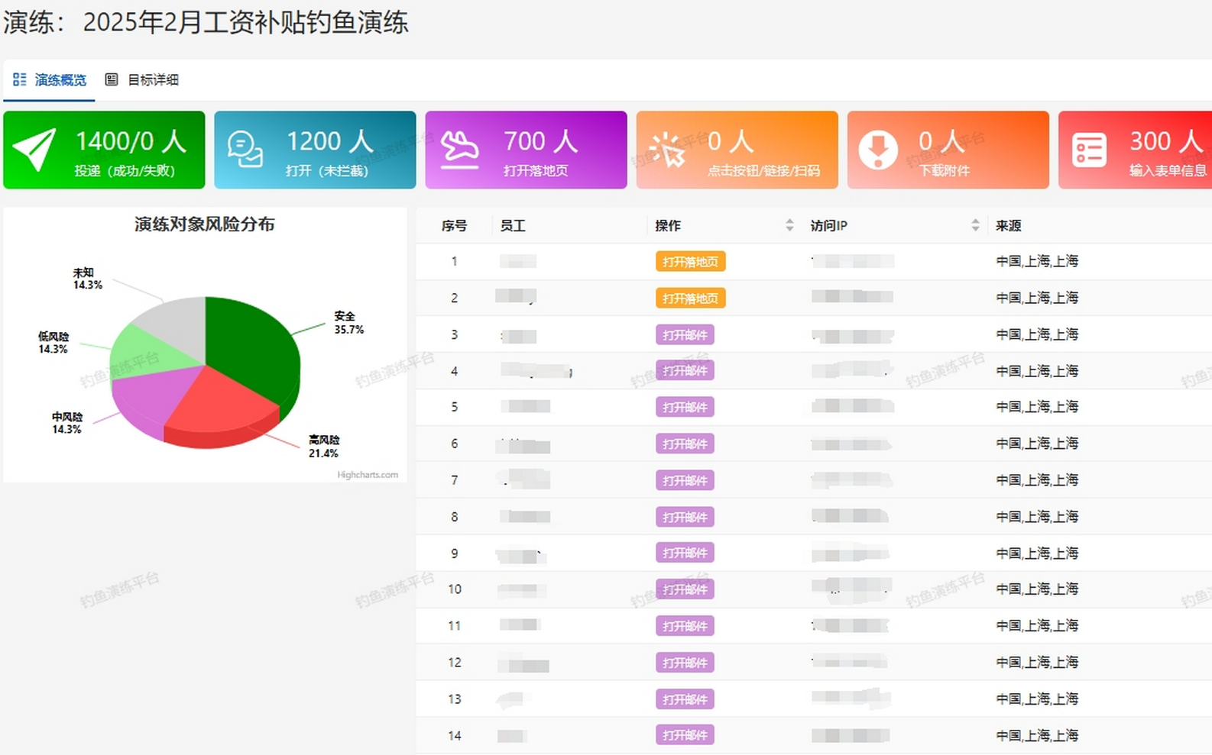Screen dimensions: 1212x755
Task: Click the chat bubble opened-mail icon
Action: (x=245, y=150)
